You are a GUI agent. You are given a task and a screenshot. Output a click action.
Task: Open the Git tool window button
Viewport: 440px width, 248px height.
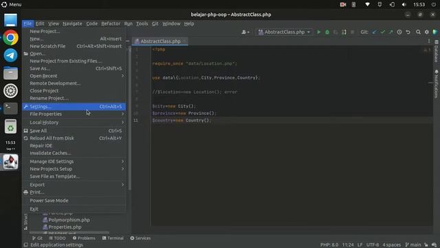(37, 238)
